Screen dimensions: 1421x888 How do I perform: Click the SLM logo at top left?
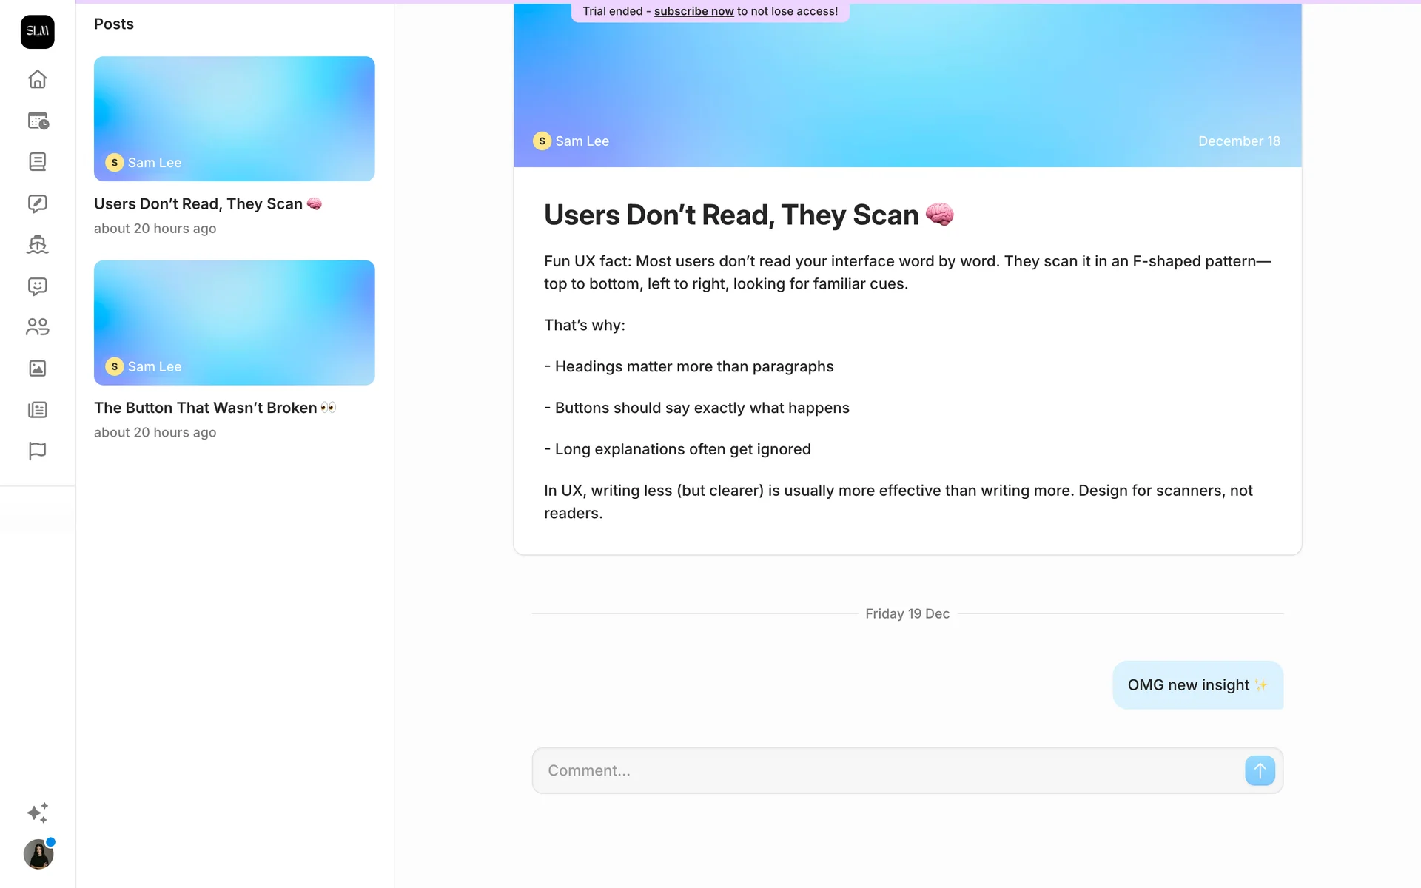click(x=37, y=32)
